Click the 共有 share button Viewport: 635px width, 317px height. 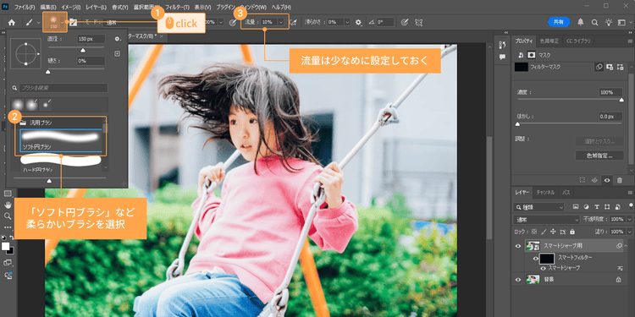pyautogui.click(x=559, y=22)
